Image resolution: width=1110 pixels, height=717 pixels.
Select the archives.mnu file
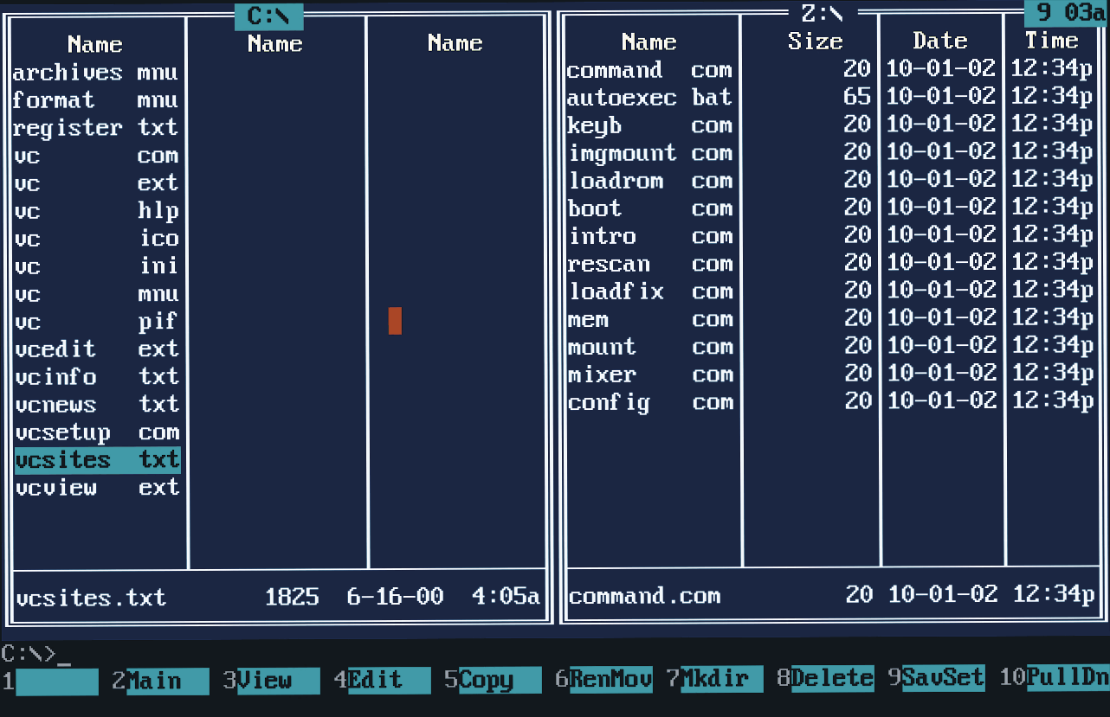pyautogui.click(x=97, y=73)
